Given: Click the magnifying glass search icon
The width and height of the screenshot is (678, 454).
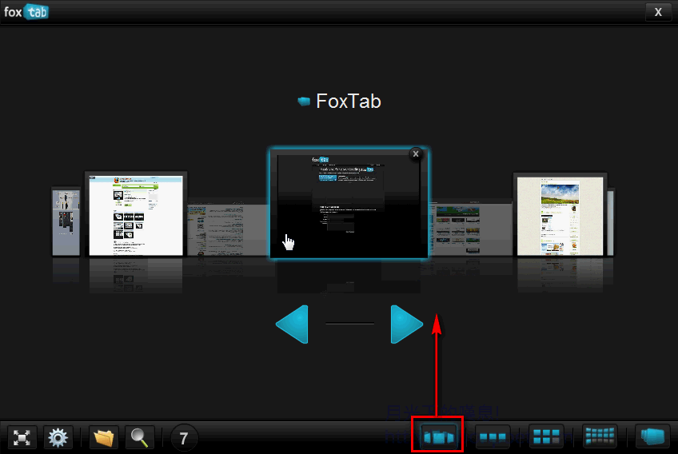Looking at the screenshot, I should pyautogui.click(x=140, y=438).
